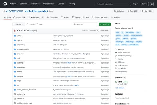Viewport: 157px width, 105px height.
Task: Open the appearance settings icon in header
Action: [152, 4]
